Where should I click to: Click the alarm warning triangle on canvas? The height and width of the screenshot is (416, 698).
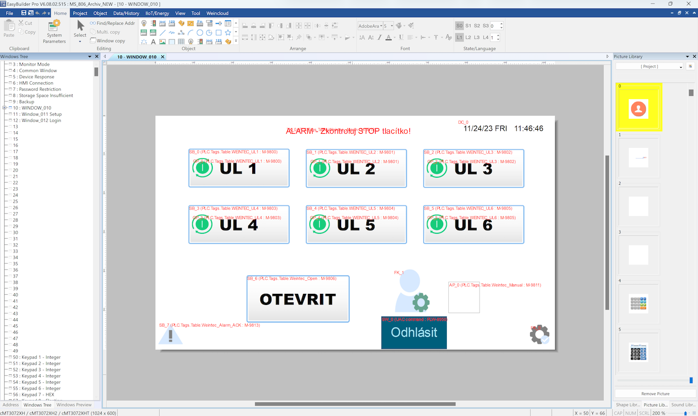[170, 336]
